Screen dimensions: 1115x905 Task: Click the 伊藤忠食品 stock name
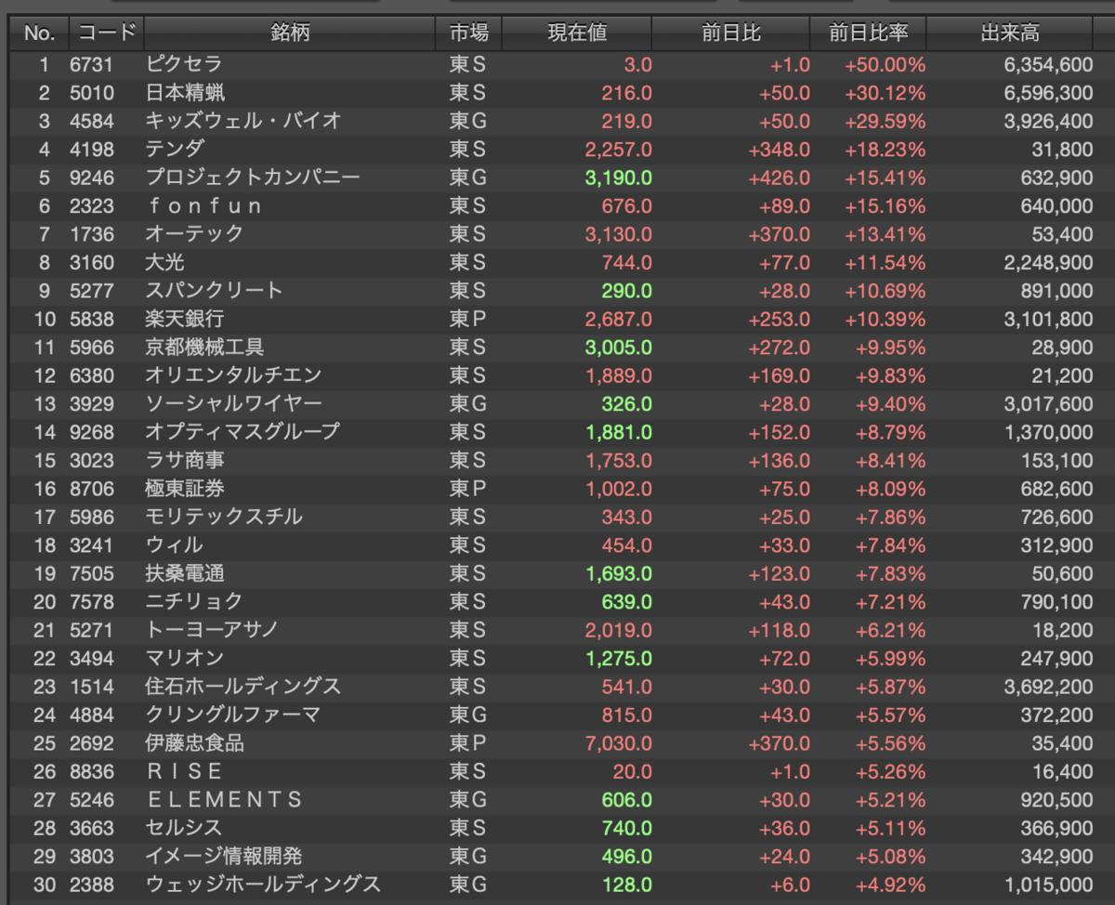[x=195, y=742]
